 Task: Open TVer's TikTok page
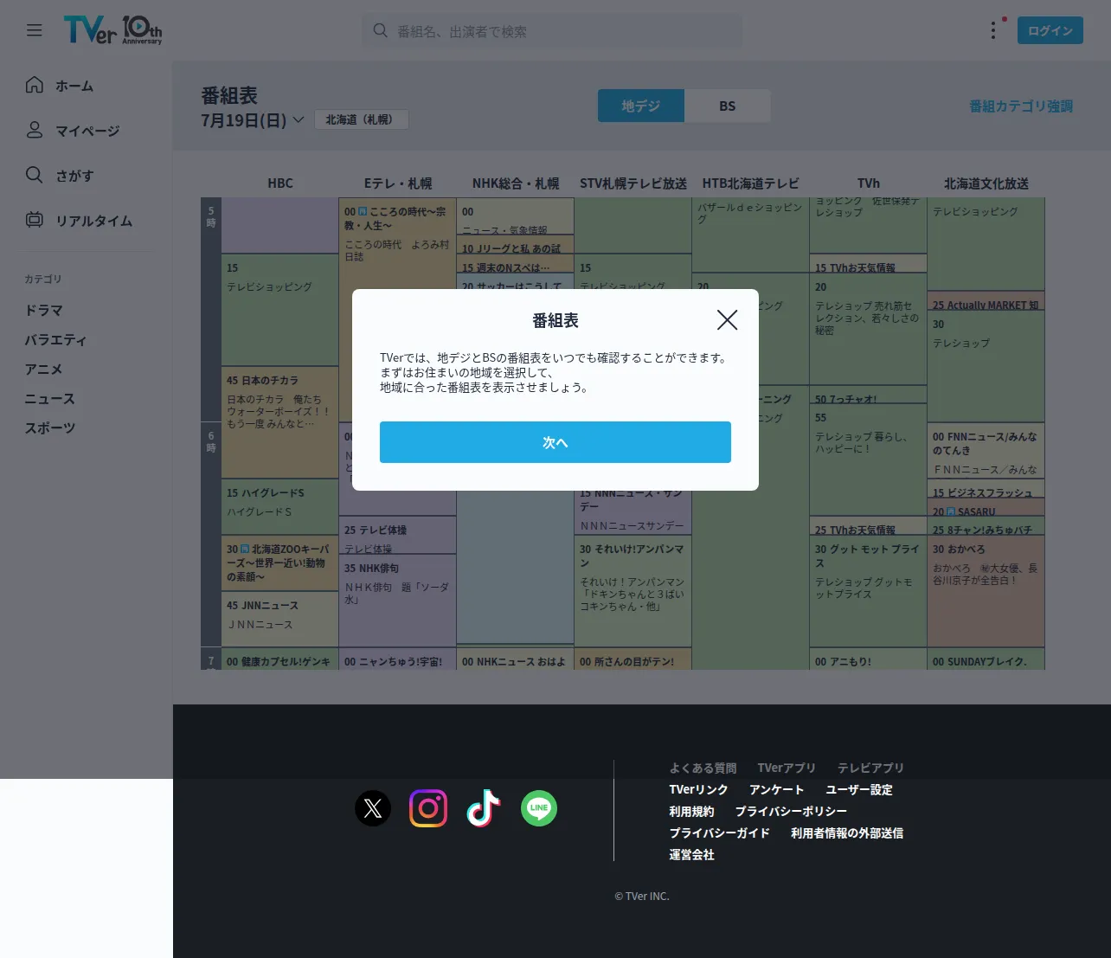(x=484, y=808)
